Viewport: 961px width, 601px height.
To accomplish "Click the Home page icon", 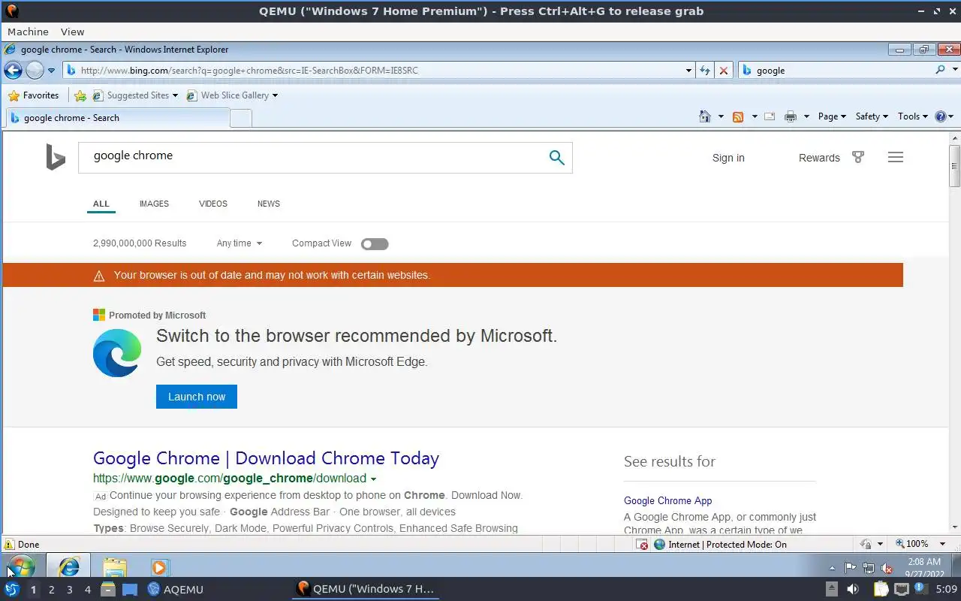I will pos(704,116).
